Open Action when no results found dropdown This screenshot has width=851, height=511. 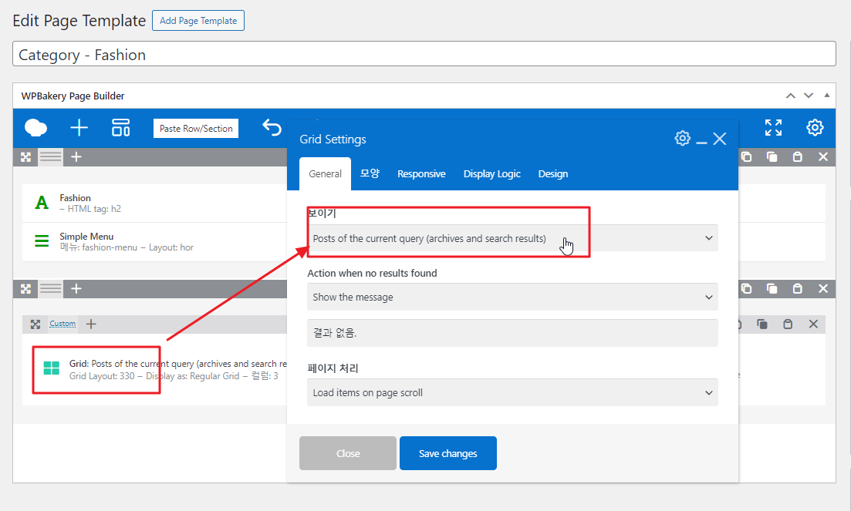[512, 297]
